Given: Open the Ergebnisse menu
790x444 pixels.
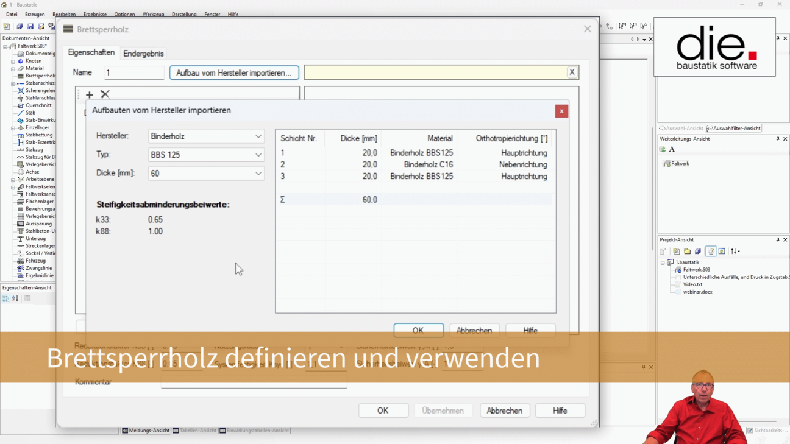Looking at the screenshot, I should (94, 14).
